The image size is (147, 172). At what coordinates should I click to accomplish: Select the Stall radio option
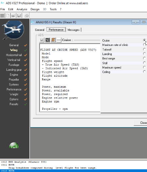[x=144, y=63]
